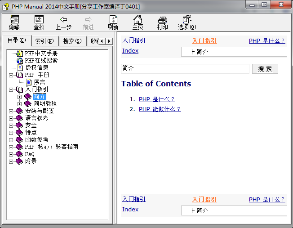The image size is (293, 228).
Task: Click the 打印 (Print) toolbar icon
Action: 162,19
